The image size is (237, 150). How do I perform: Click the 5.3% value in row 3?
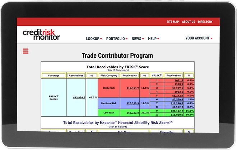(190, 88)
